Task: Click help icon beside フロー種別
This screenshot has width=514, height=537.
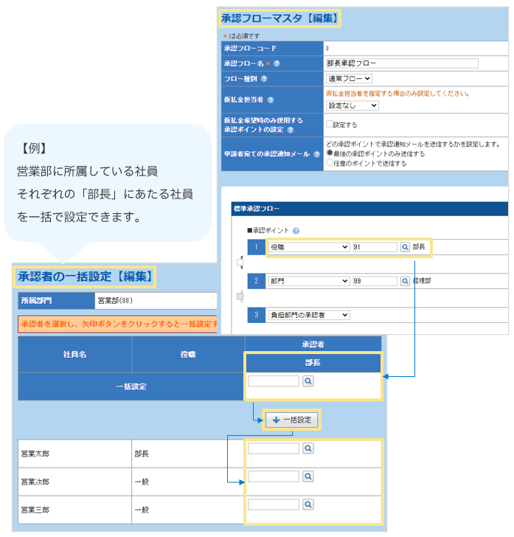Action: (264, 78)
